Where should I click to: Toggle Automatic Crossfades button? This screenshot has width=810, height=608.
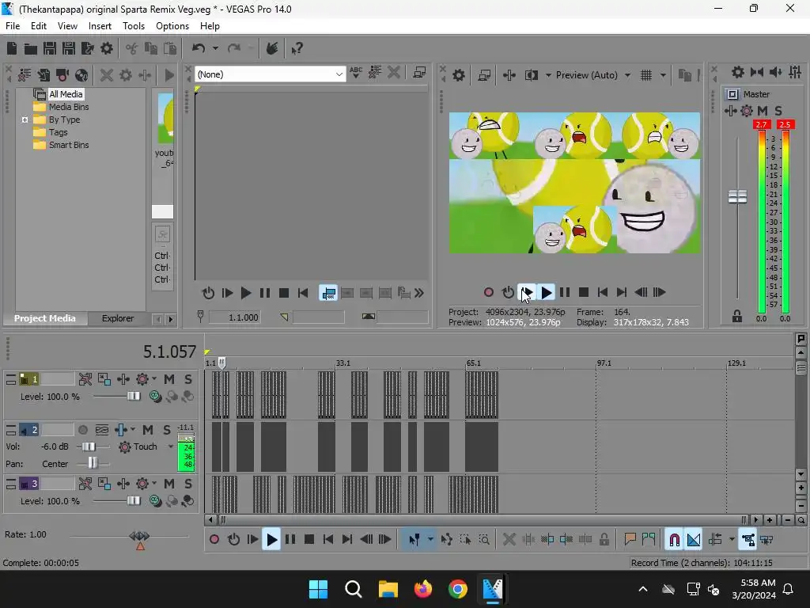tap(694, 540)
